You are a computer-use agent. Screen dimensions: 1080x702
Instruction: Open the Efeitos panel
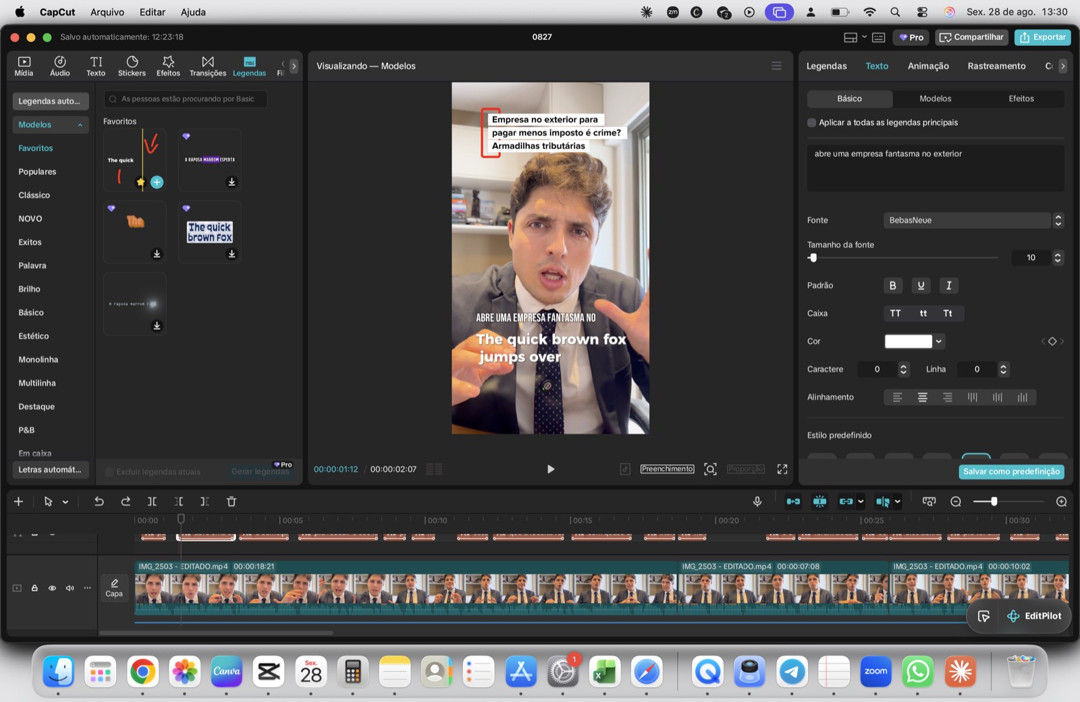[x=168, y=66]
